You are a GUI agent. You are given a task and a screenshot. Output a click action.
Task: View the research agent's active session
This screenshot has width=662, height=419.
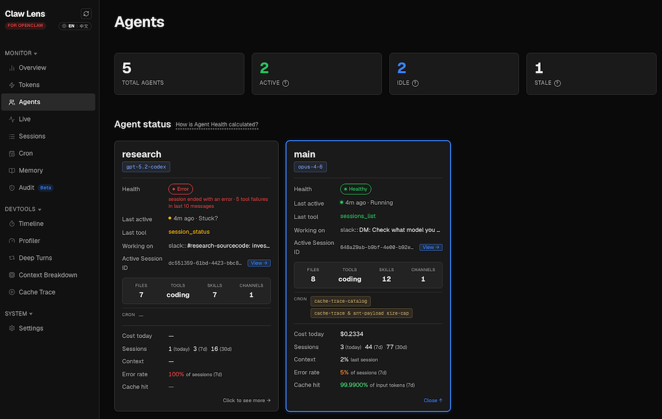(x=259, y=263)
